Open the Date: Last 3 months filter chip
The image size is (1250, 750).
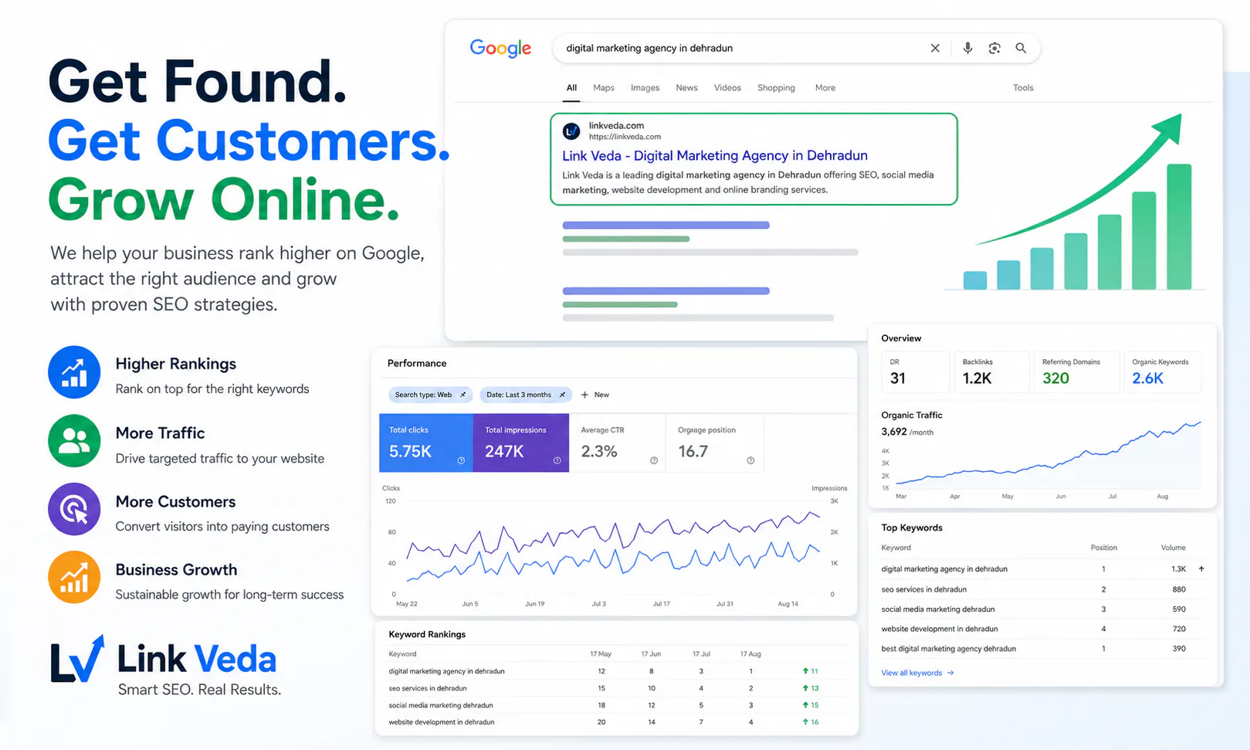[x=526, y=395]
